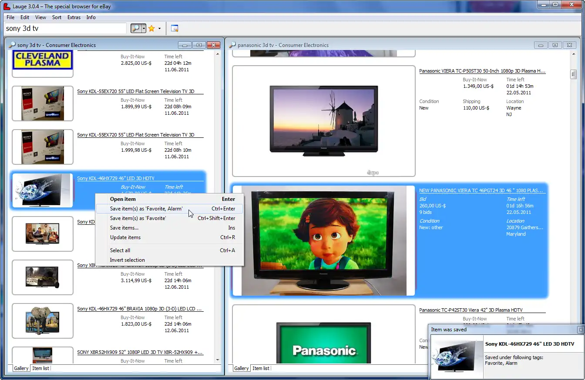The width and height of the screenshot is (585, 380).
Task: Open the Extras menu
Action: pos(74,17)
